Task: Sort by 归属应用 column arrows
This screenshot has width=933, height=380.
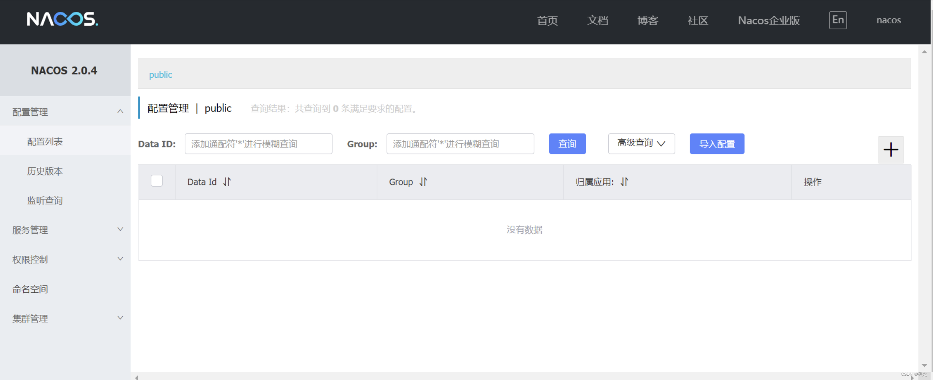Action: click(624, 182)
